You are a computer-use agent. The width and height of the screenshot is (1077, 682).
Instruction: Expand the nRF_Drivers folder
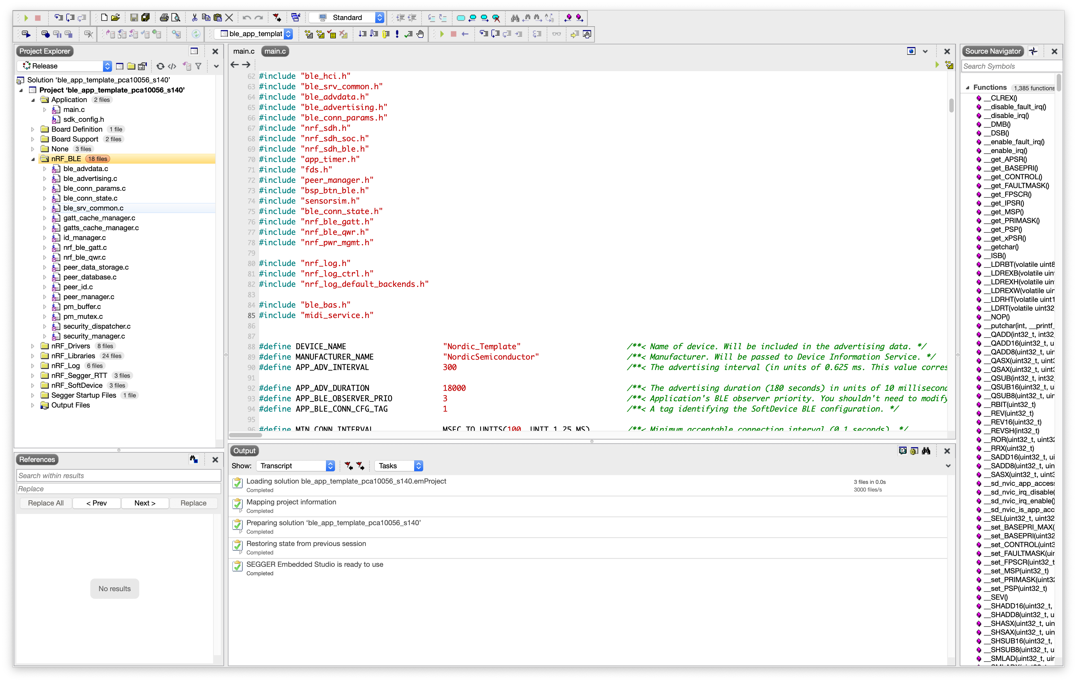click(33, 346)
